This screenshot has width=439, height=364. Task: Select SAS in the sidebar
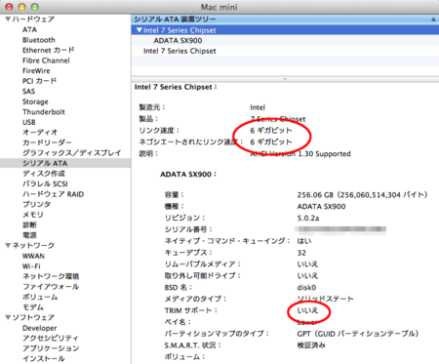coord(28,92)
